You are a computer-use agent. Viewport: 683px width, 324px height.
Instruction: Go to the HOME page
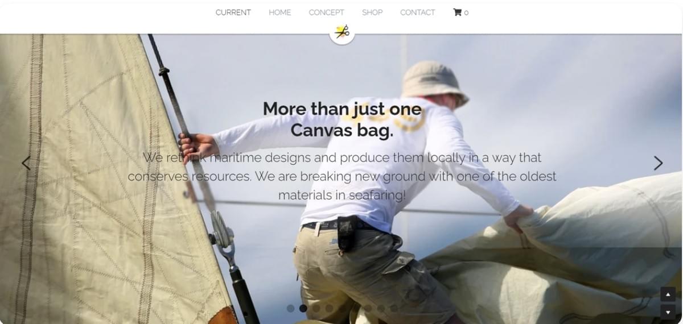pos(280,13)
